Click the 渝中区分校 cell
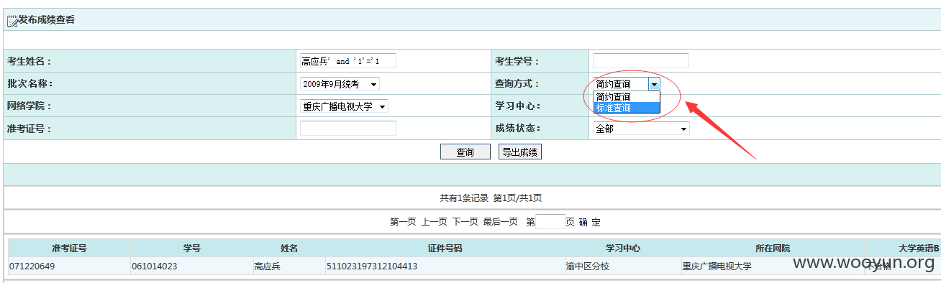This screenshot has width=941, height=283. click(623, 266)
